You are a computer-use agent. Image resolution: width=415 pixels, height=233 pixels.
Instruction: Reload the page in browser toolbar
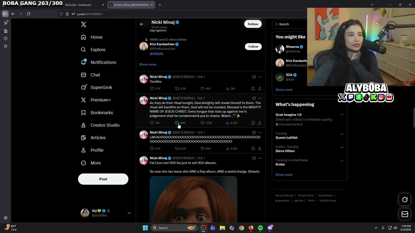[29, 14]
